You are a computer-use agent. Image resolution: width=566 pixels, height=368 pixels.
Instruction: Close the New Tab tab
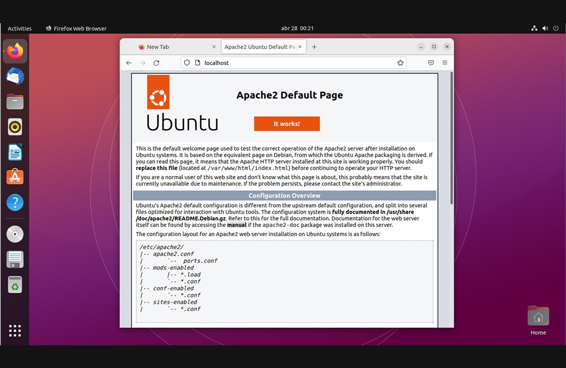pyautogui.click(x=214, y=47)
